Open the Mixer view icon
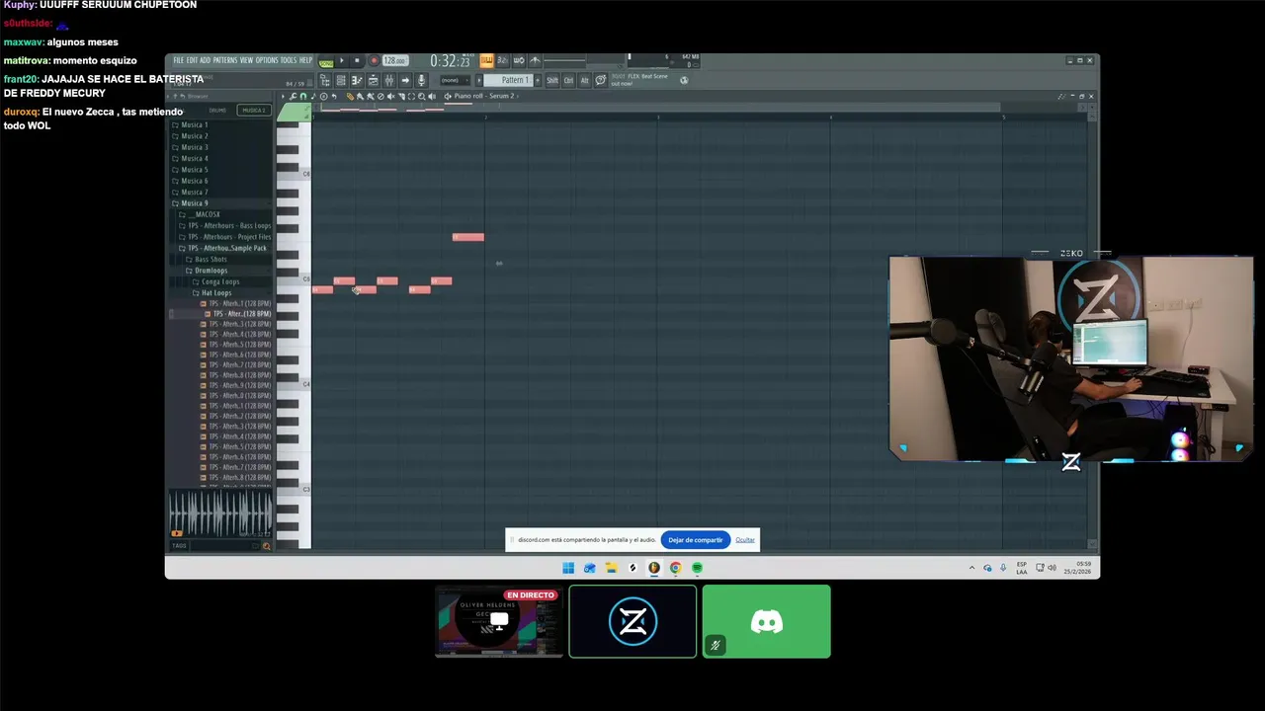The image size is (1265, 711). 389,80
